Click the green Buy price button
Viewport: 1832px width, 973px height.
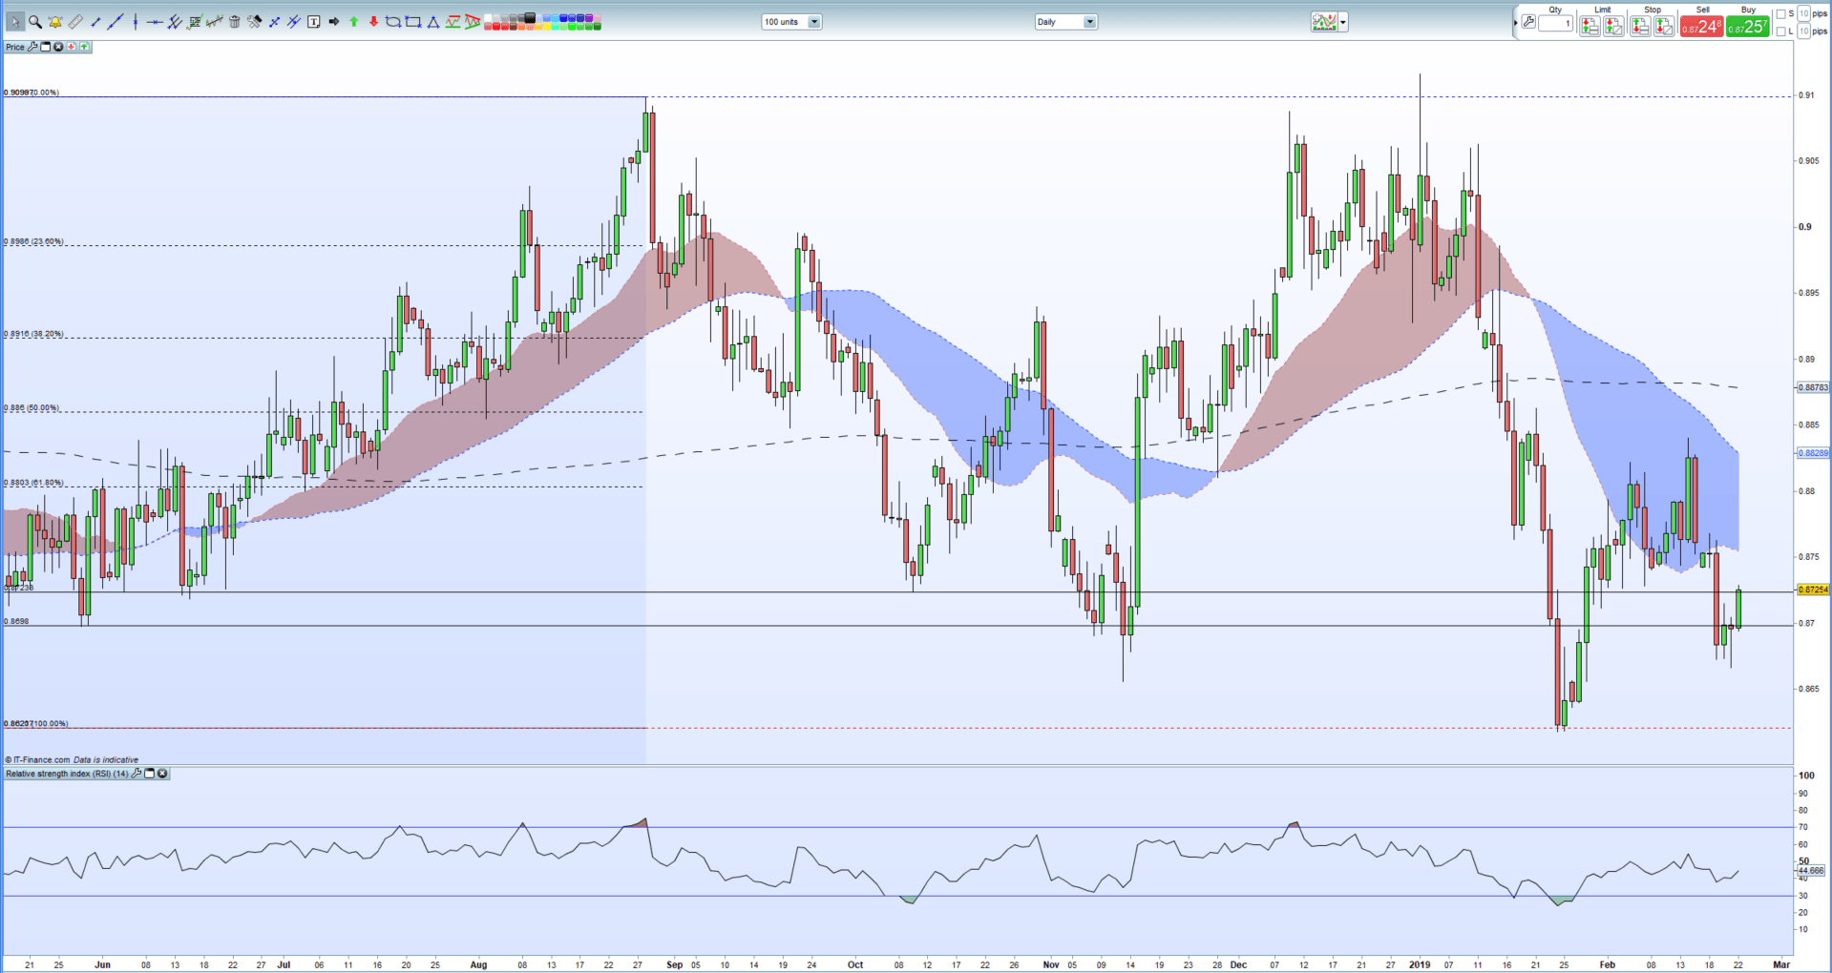click(x=1747, y=27)
